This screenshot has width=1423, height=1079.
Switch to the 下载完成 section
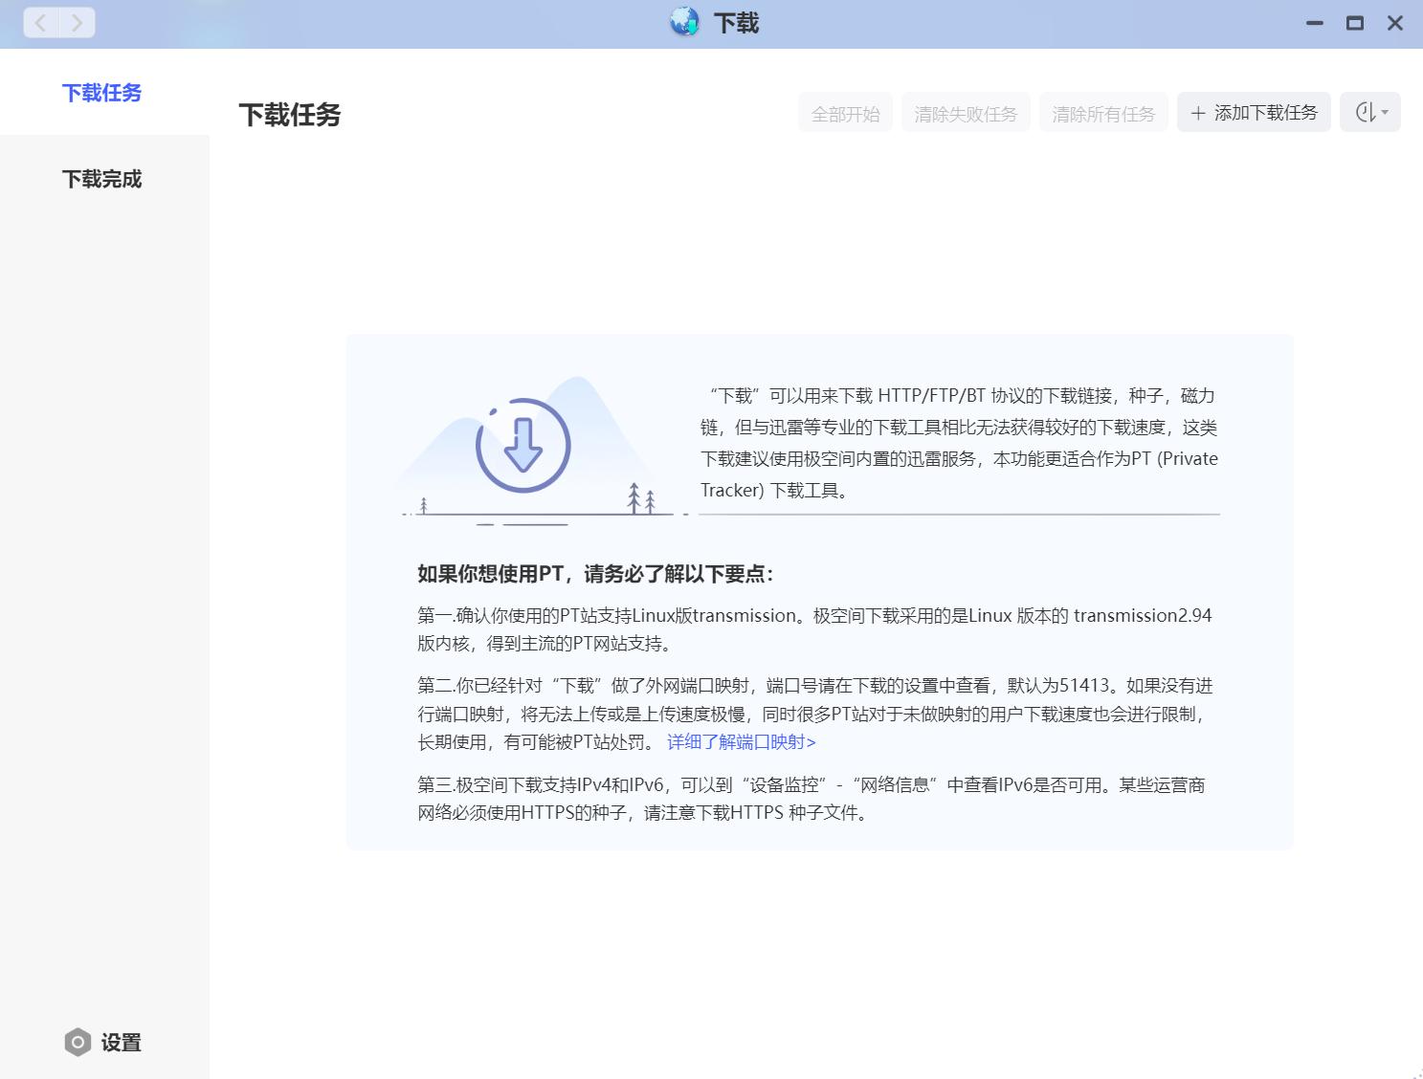coord(101,179)
